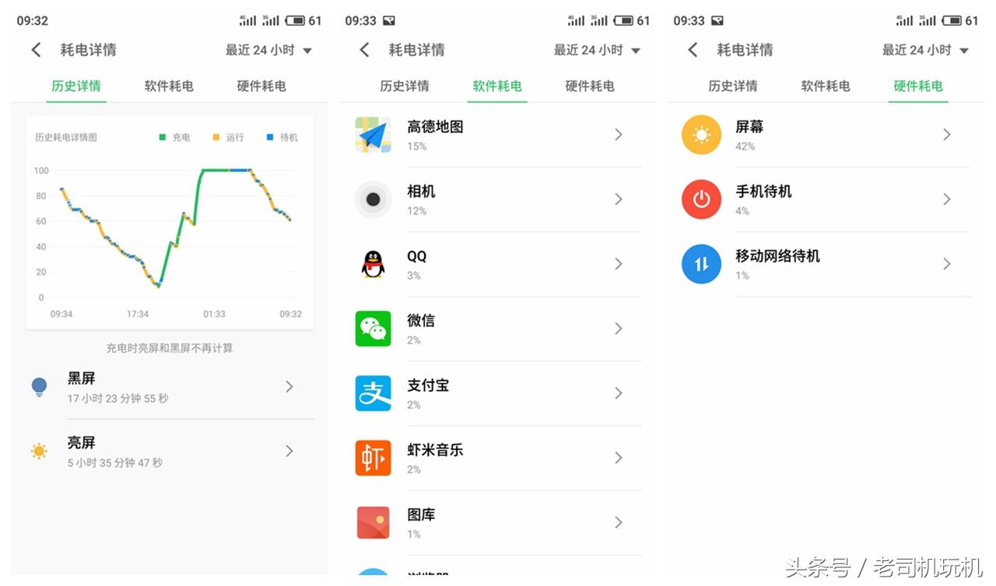996x586 pixels.
Task: Expand the 屏幕 row chevron
Action: [947, 135]
